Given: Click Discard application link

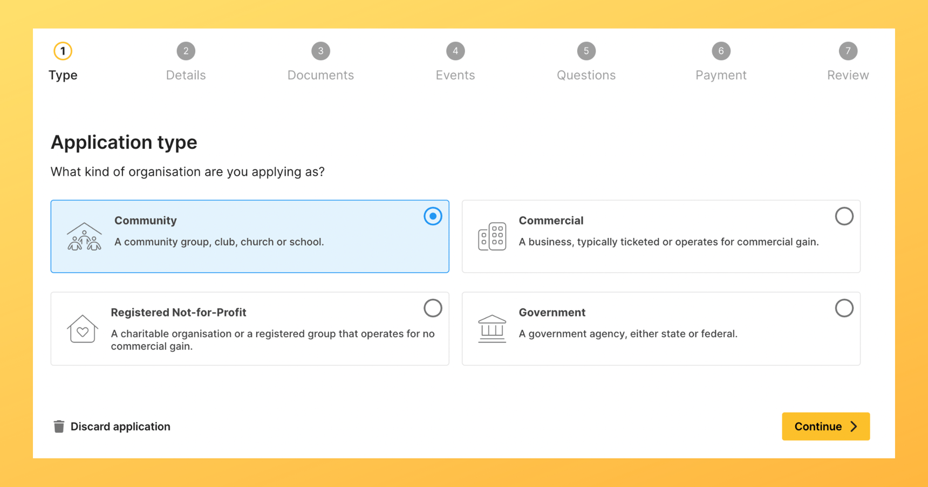Looking at the screenshot, I should point(120,427).
